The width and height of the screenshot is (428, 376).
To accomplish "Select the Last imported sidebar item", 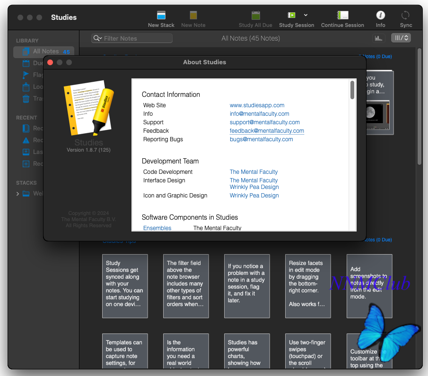I will (26, 152).
